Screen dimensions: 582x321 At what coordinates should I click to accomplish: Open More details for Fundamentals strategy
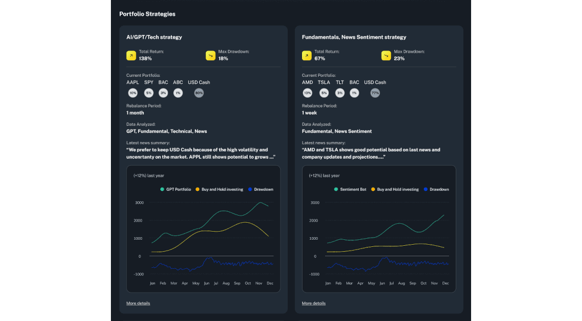pyautogui.click(x=314, y=303)
